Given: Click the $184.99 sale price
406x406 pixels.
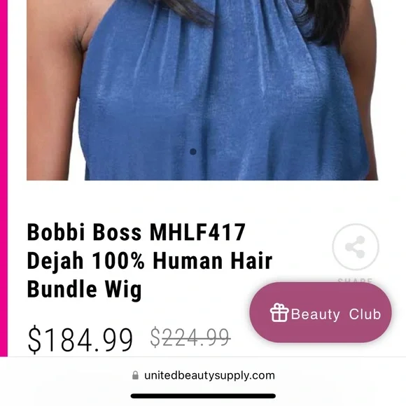Looking at the screenshot, I should click(80, 339).
